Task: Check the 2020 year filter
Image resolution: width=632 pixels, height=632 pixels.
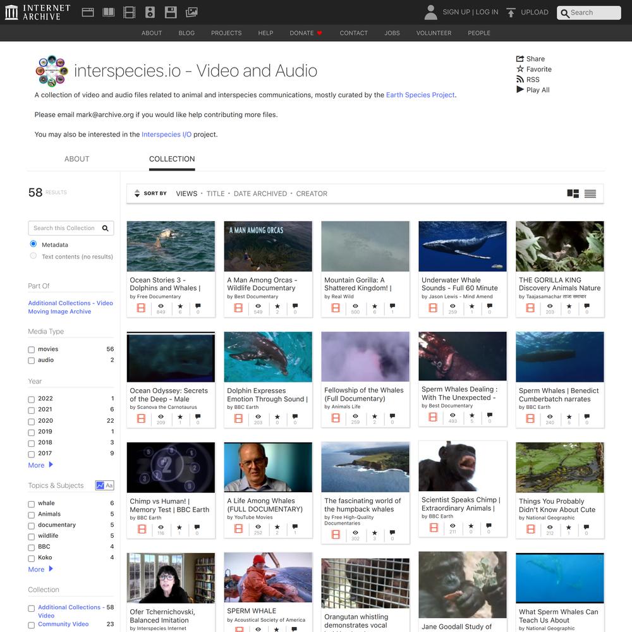Action: coord(32,421)
